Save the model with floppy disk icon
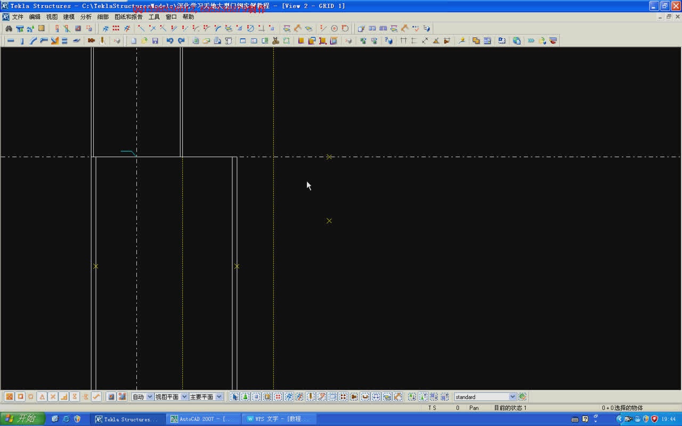 point(155,40)
